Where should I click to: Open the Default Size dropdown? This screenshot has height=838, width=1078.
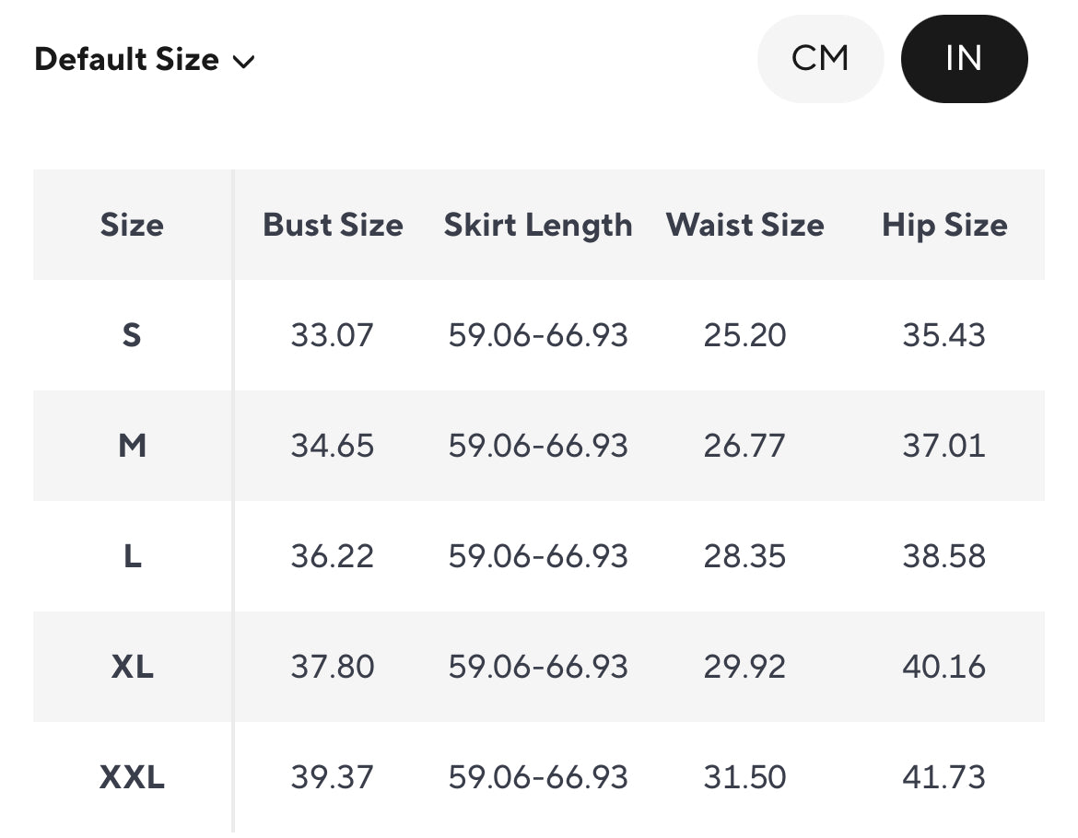pos(126,60)
